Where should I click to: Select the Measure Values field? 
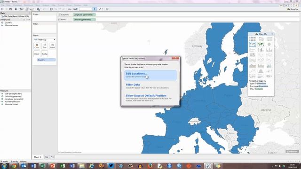(11, 104)
